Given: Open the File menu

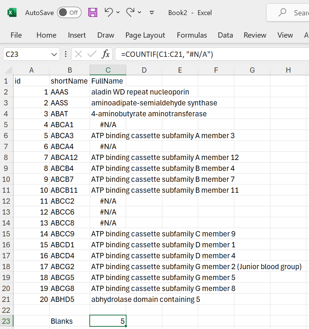Looking at the screenshot, I should click(x=16, y=35).
